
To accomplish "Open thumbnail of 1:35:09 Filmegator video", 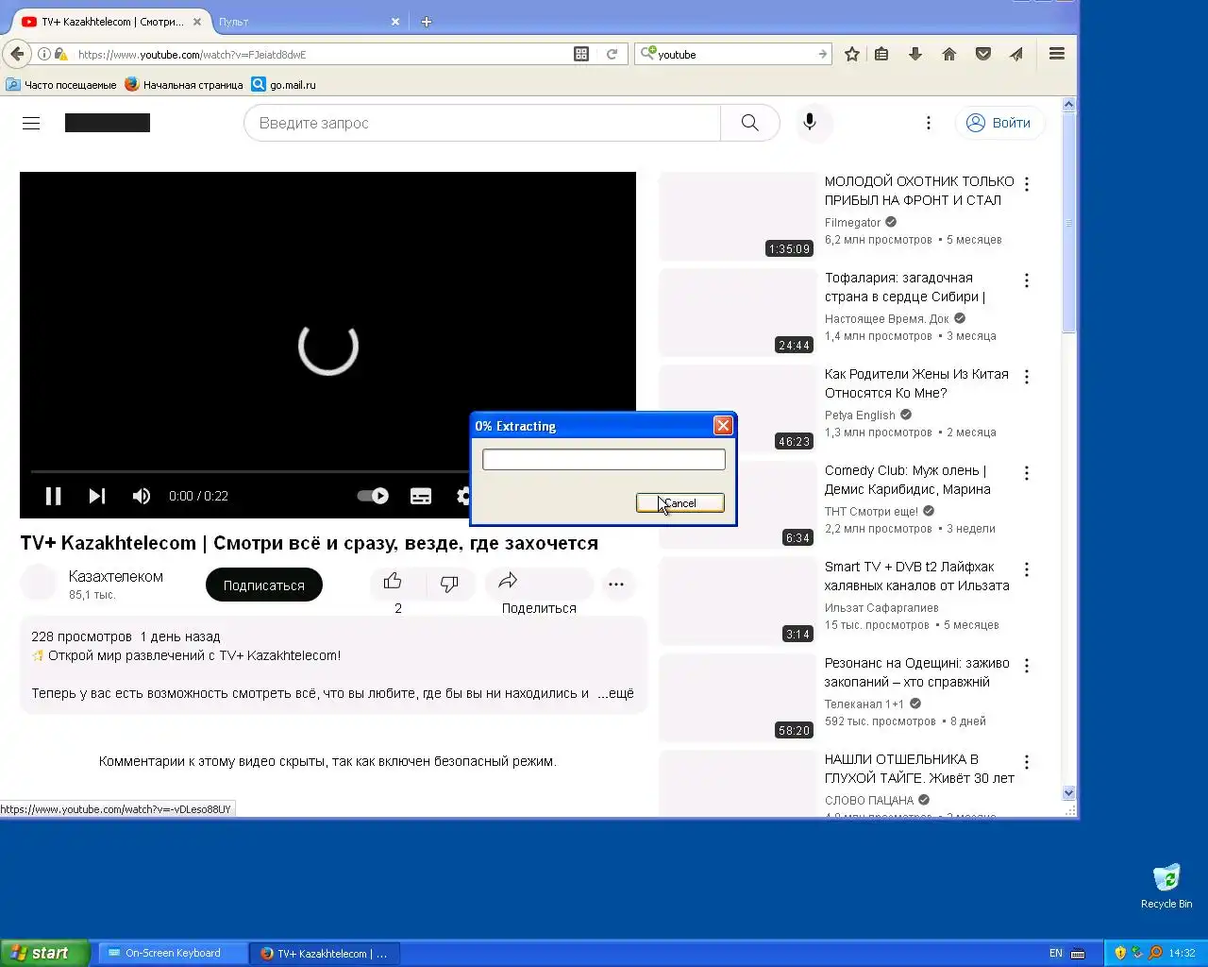I will tap(738, 216).
